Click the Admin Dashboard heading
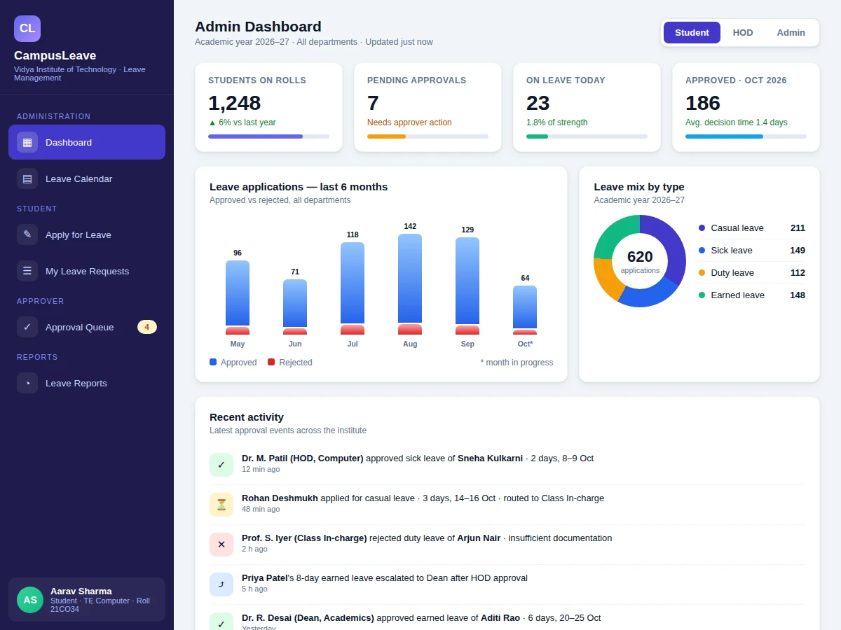Image resolution: width=841 pixels, height=630 pixels. pos(258,27)
